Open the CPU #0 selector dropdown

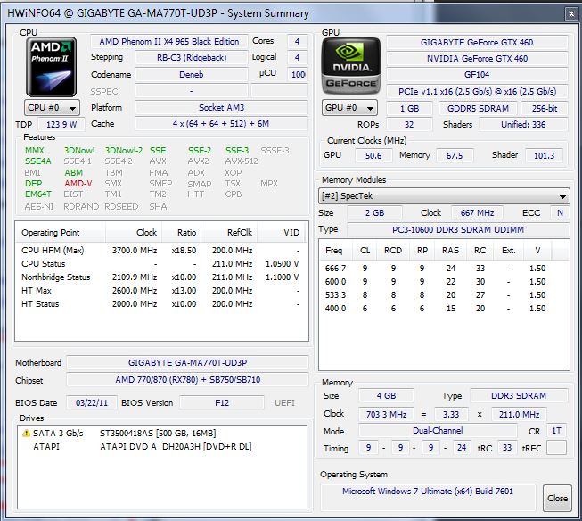52,108
